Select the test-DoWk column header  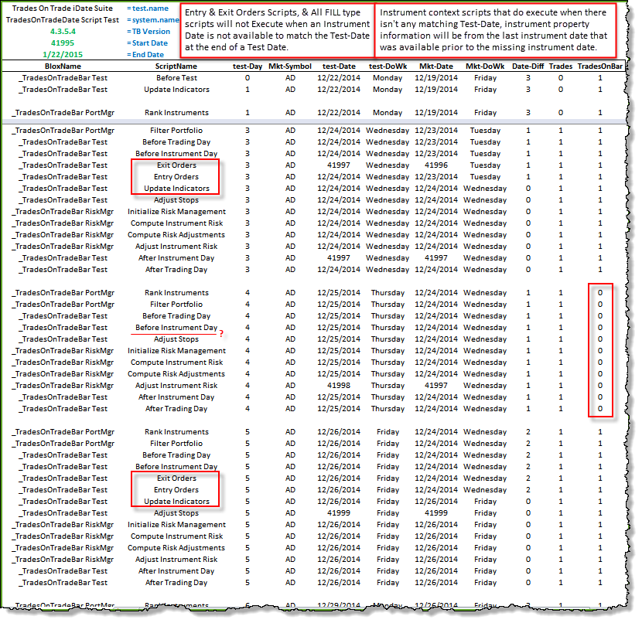click(x=388, y=66)
